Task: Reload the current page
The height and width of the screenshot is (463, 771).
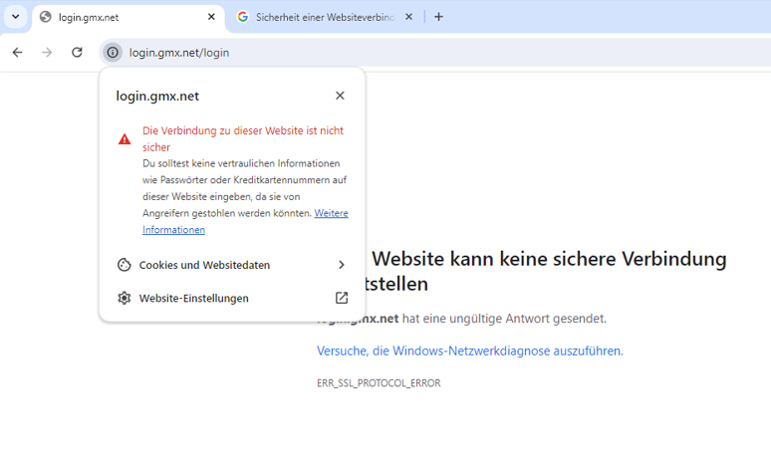Action: click(x=77, y=52)
